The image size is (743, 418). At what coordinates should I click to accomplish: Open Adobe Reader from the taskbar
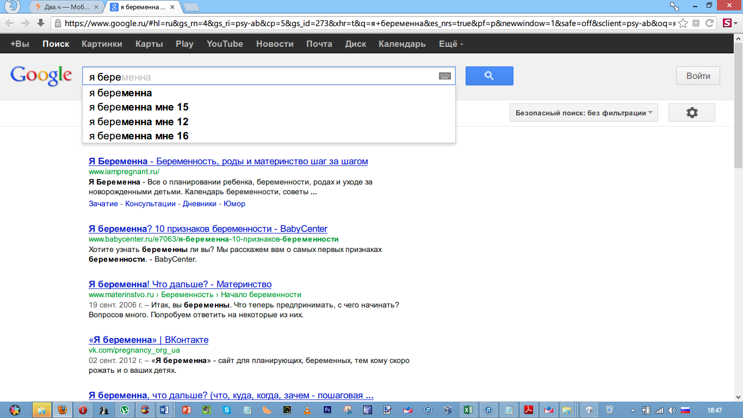(528, 410)
